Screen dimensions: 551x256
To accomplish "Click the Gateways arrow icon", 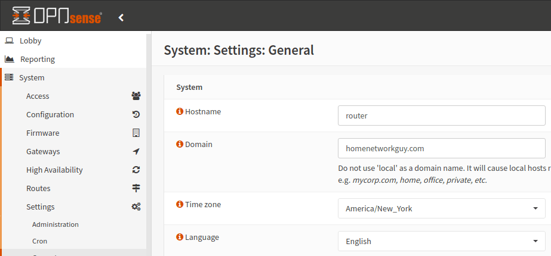I will click(x=136, y=151).
